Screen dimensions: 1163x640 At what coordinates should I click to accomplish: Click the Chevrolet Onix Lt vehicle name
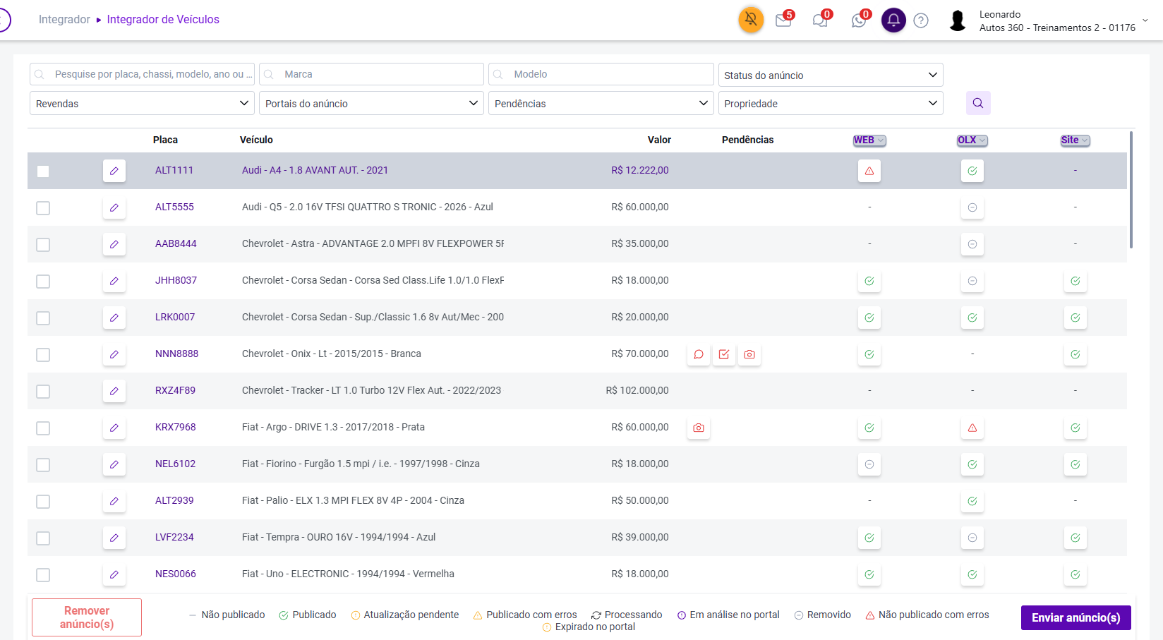click(332, 354)
